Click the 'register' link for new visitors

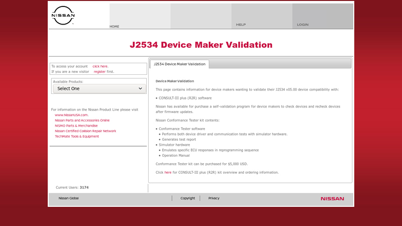[99, 71]
